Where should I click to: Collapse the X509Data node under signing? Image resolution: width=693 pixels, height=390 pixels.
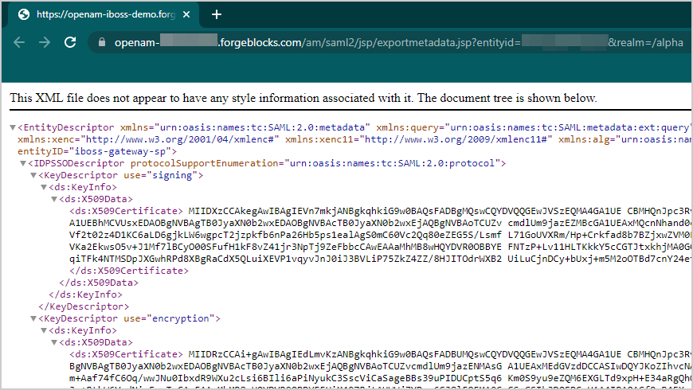(54, 199)
